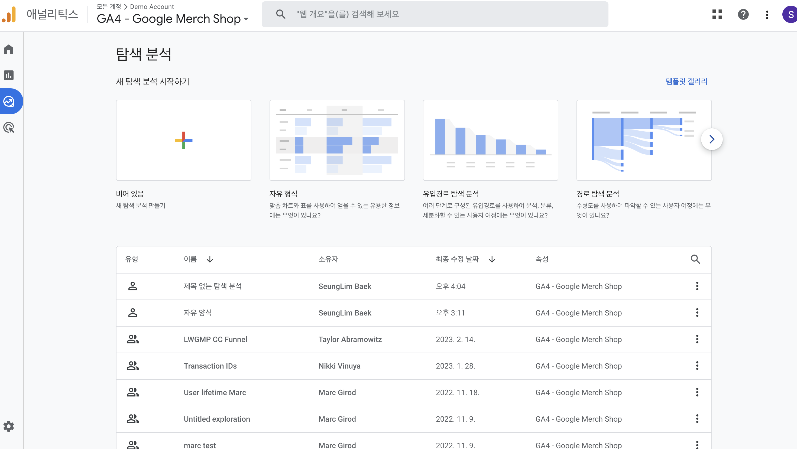Open the more options menu for the 자유 양식 row
797x449 pixels.
(x=697, y=313)
